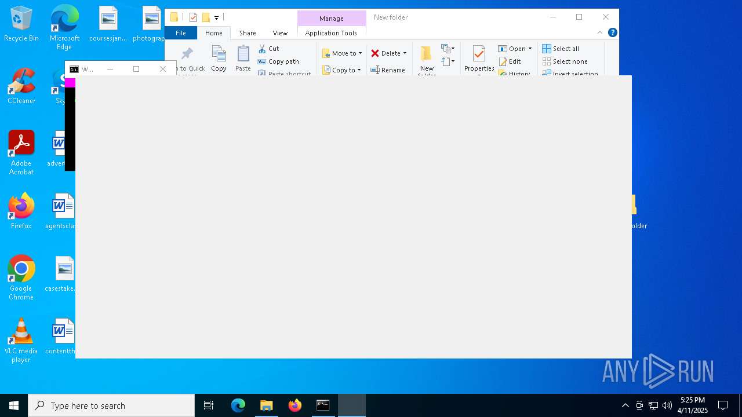Image resolution: width=742 pixels, height=417 pixels.
Task: Choose Copy path in the clipboard group
Action: (x=278, y=61)
